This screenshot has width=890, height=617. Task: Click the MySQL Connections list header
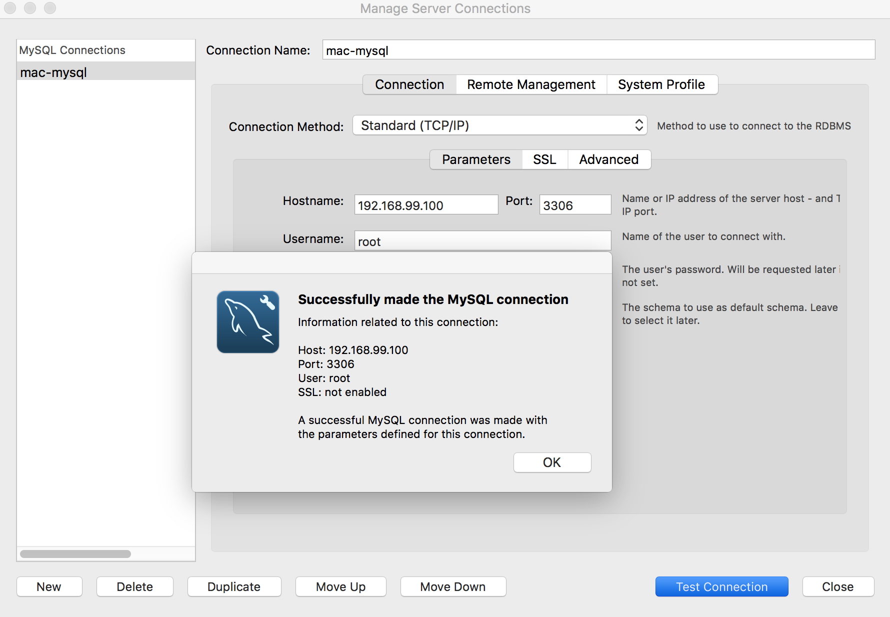tap(106, 50)
